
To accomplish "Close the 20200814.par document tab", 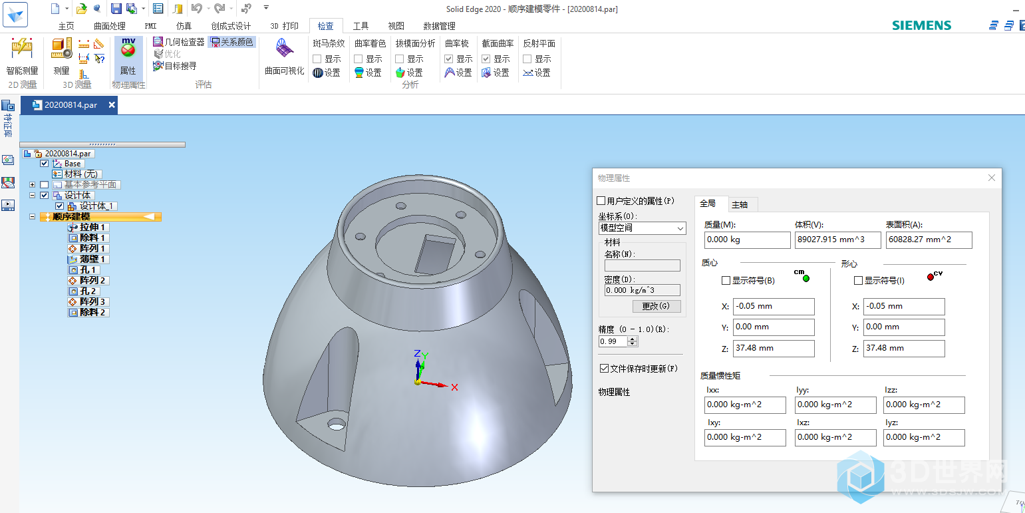I will pyautogui.click(x=112, y=105).
